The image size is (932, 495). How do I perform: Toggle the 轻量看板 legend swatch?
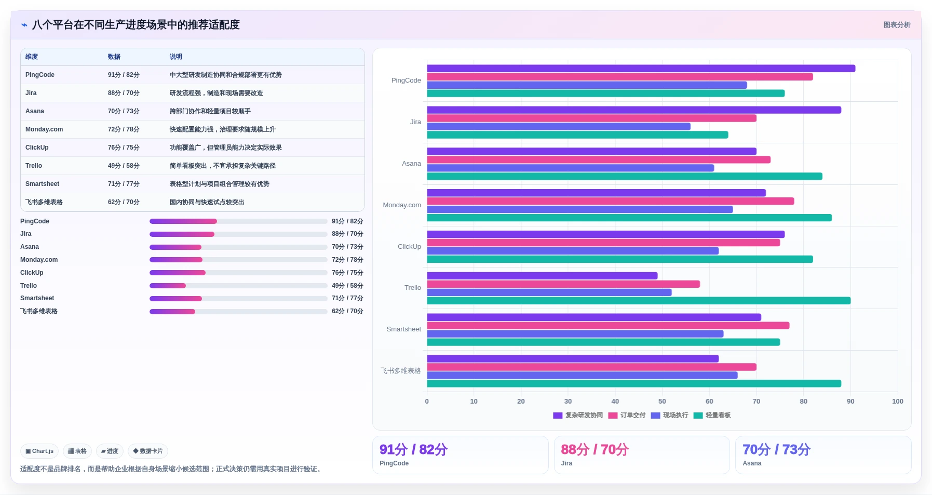[698, 416]
